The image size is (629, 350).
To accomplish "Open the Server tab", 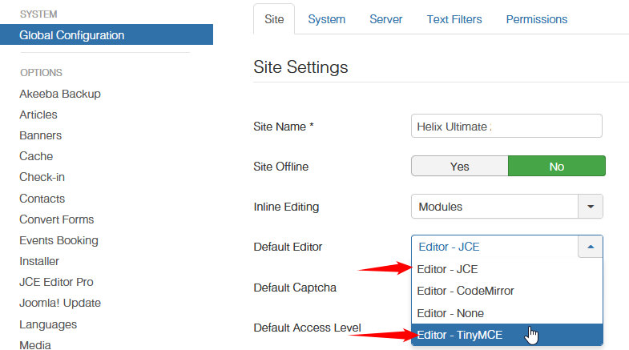I will 385,19.
